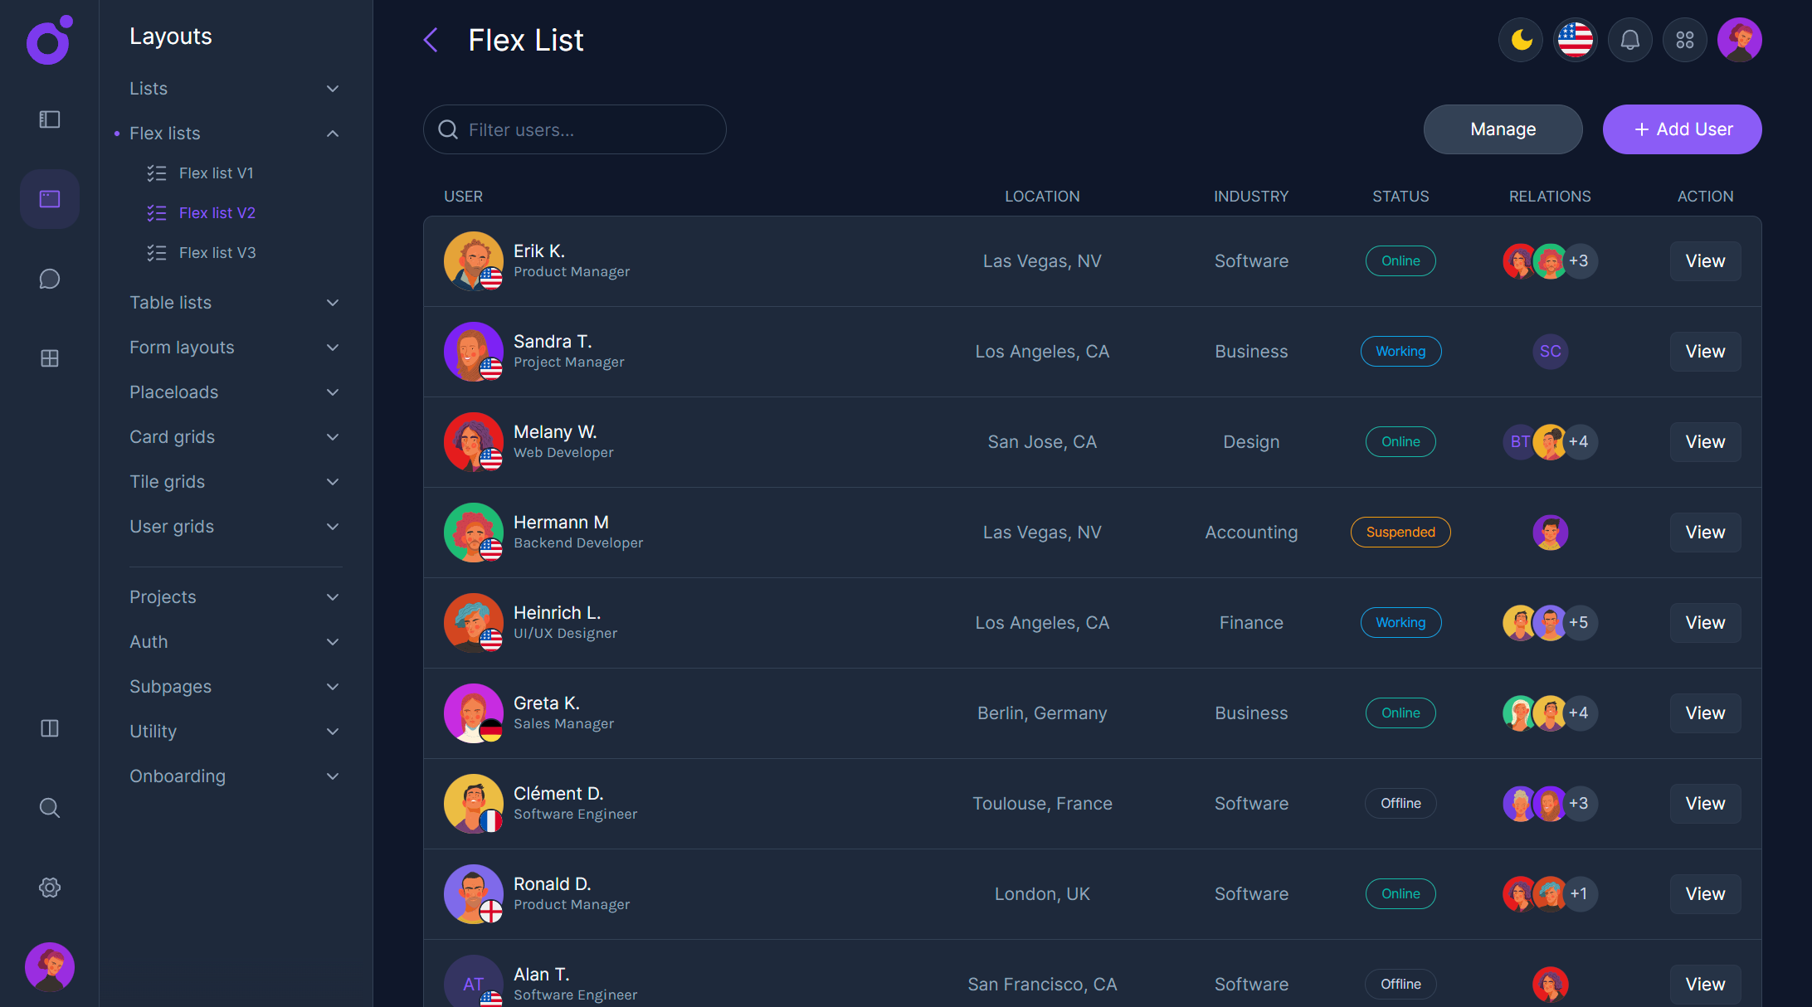Screen dimensions: 1812x1007
Task: Toggle dark mode with the moon icon
Action: [1520, 39]
